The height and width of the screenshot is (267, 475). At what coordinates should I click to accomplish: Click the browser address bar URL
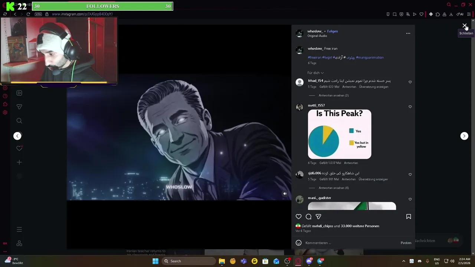82,14
